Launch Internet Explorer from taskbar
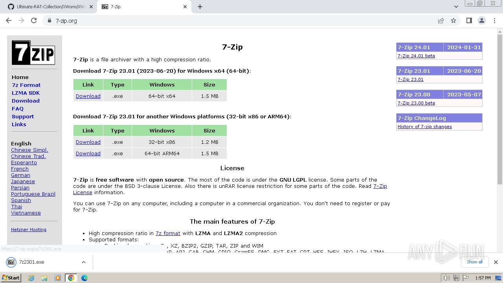Viewport: 503px width, 283px height. coord(31,278)
